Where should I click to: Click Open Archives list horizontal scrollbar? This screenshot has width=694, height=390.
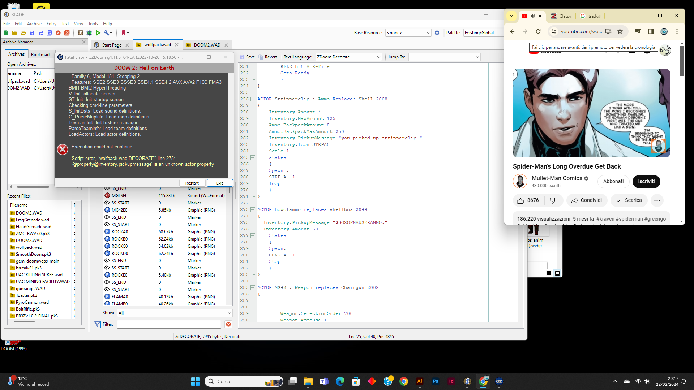coord(33,187)
